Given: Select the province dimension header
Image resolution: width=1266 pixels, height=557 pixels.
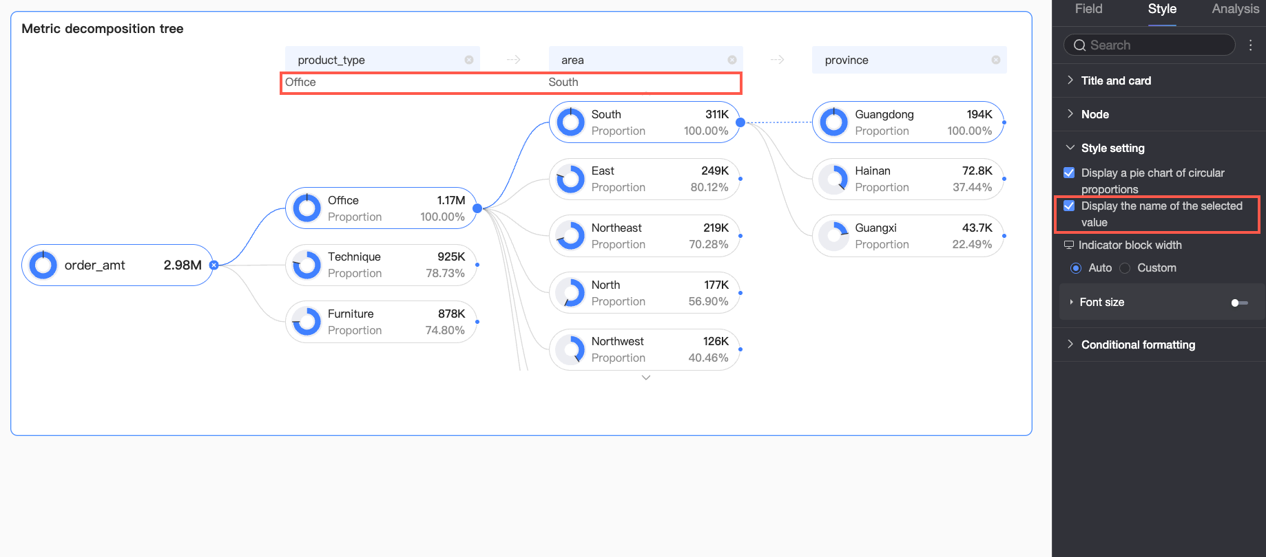Looking at the screenshot, I should (x=909, y=60).
